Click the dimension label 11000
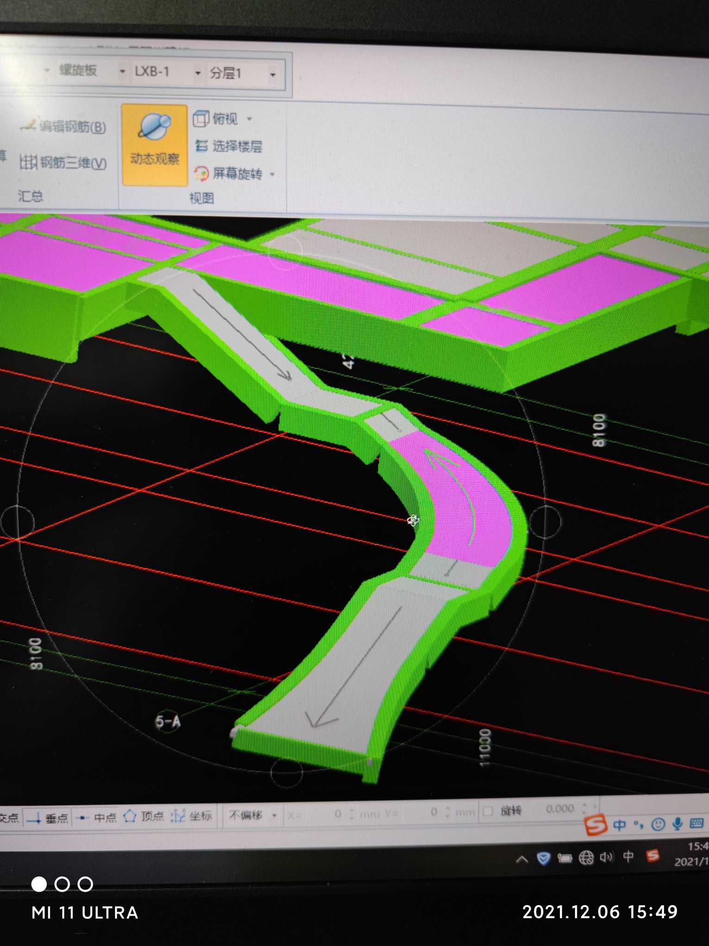This screenshot has height=946, width=709. [484, 748]
